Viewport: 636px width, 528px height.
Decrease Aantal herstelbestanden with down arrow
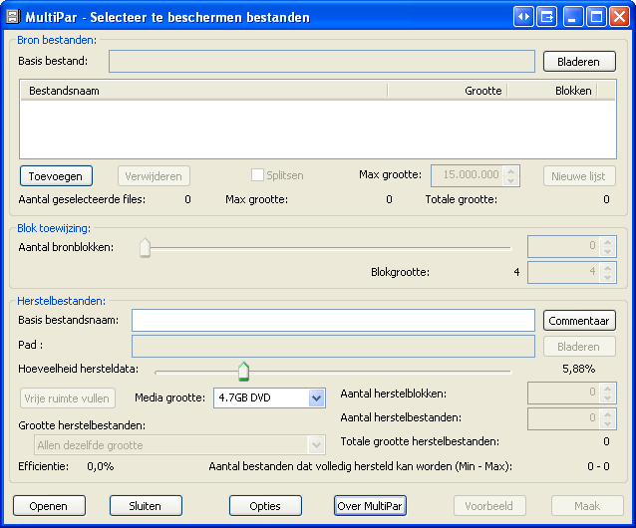click(608, 423)
